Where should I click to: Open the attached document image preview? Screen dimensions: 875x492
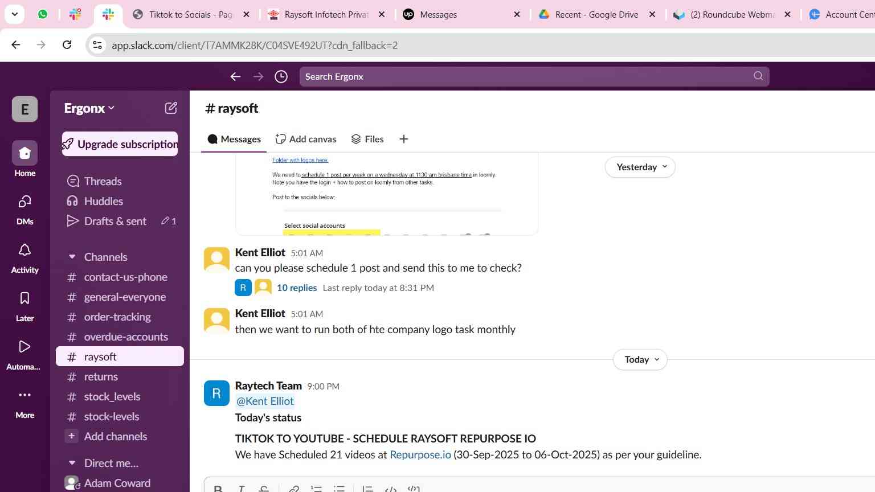click(387, 194)
